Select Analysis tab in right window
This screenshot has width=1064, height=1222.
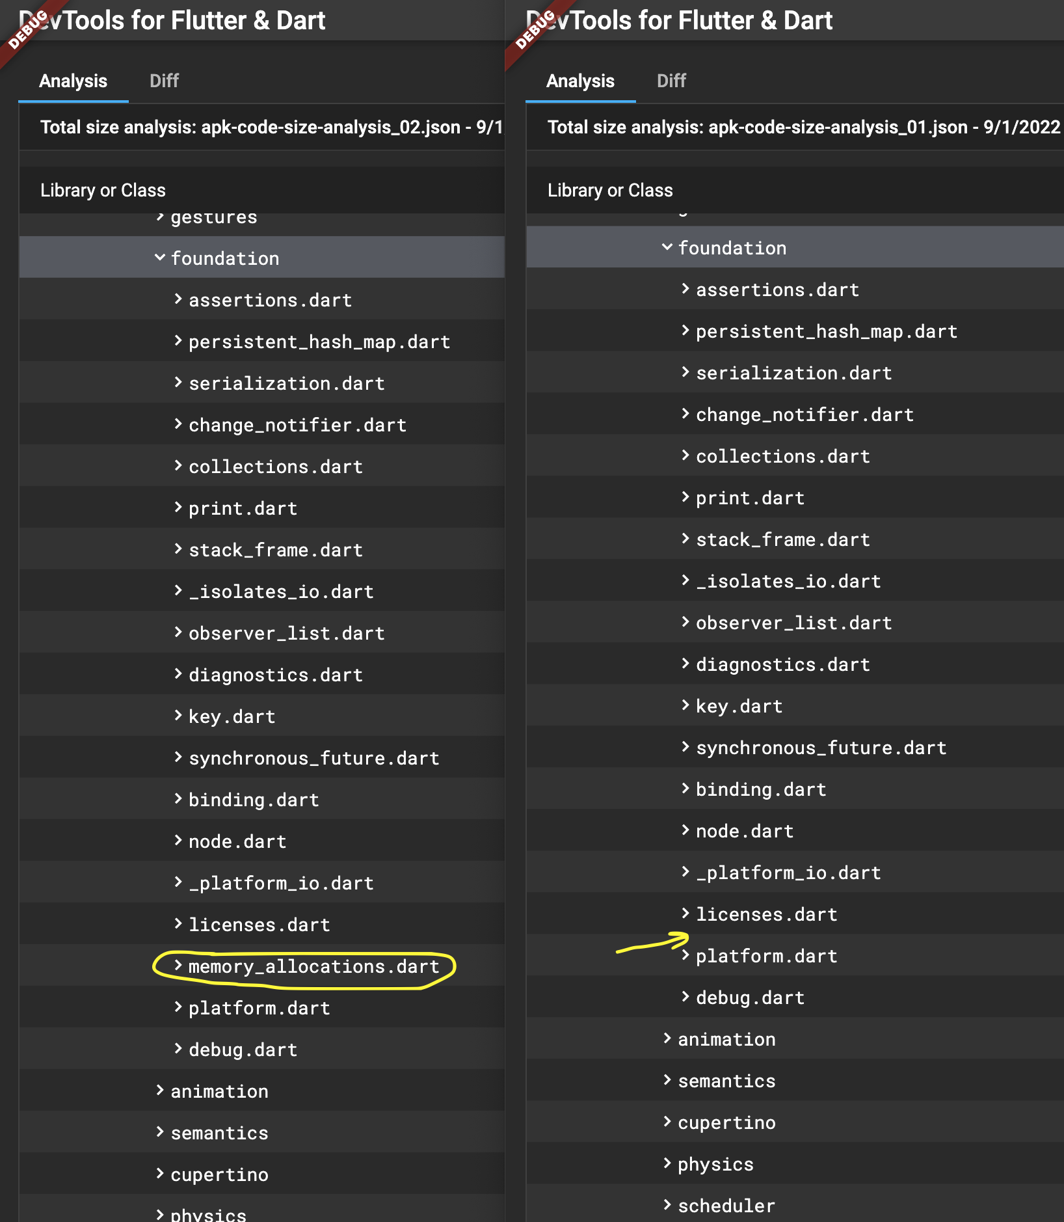pyautogui.click(x=580, y=81)
